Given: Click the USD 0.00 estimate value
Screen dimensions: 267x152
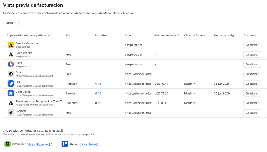Looking at the screenshot, I should pos(161,103).
